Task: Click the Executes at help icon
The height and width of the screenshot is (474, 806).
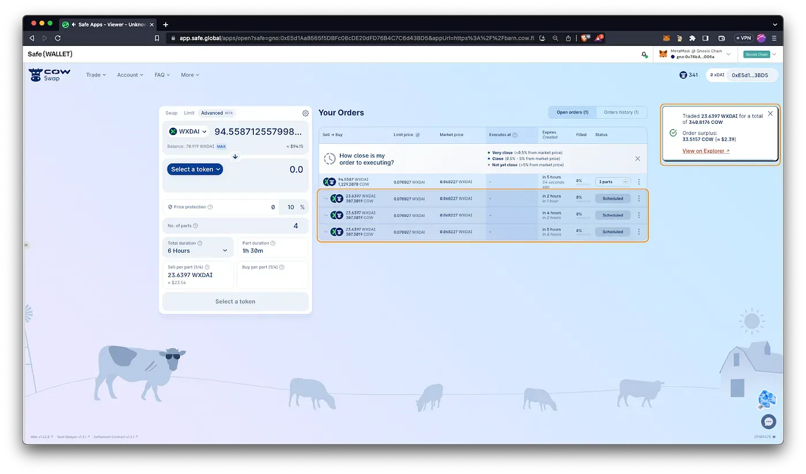Action: [515, 135]
